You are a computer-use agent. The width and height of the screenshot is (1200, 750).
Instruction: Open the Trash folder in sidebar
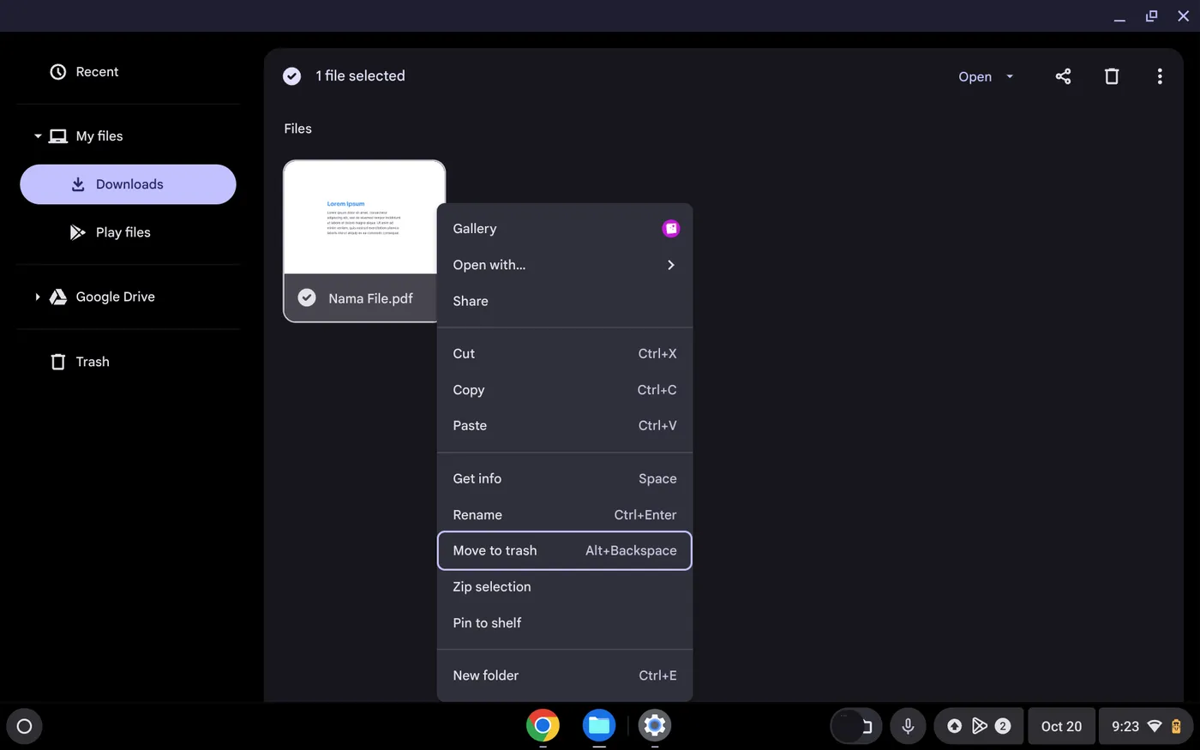[128, 362]
